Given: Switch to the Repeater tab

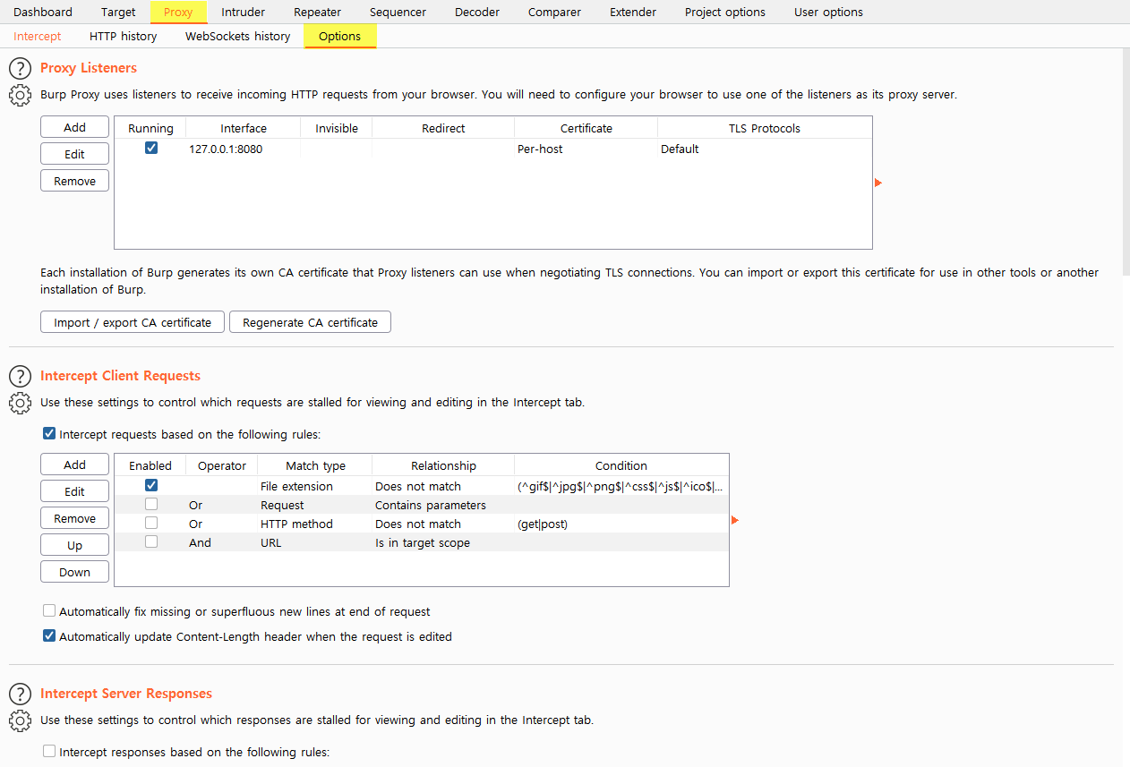Looking at the screenshot, I should point(317,12).
